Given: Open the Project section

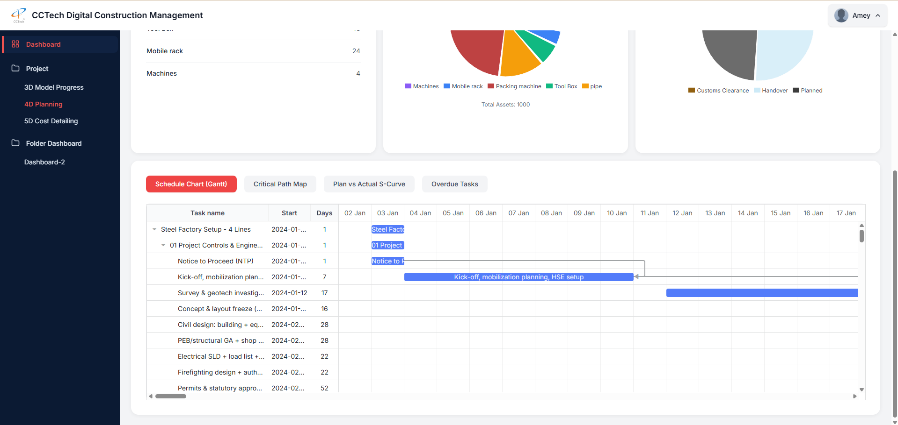Looking at the screenshot, I should click(37, 69).
